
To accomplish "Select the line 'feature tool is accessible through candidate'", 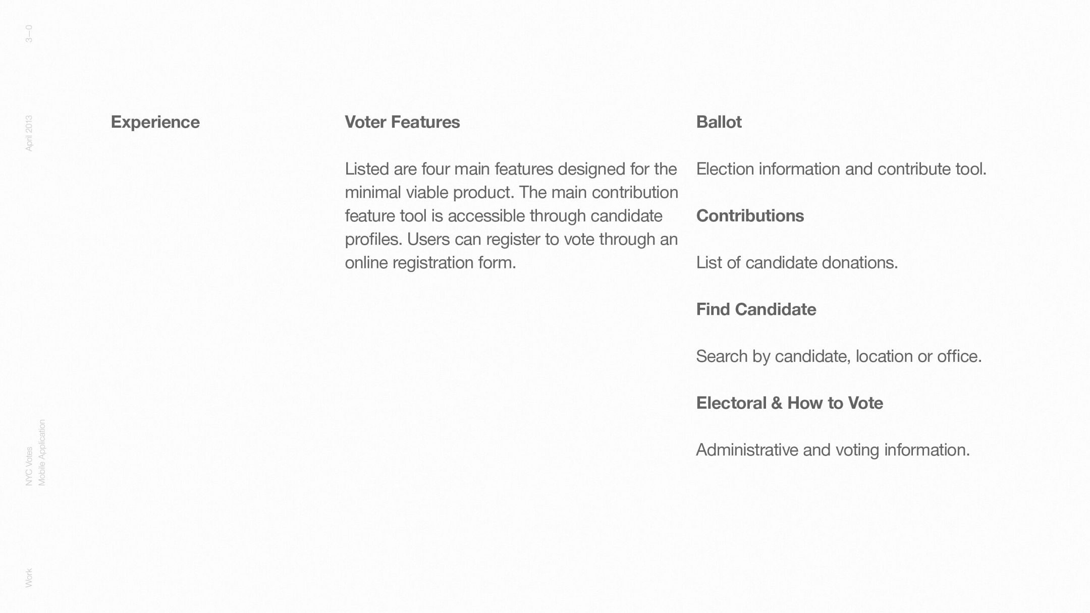I will tap(503, 216).
